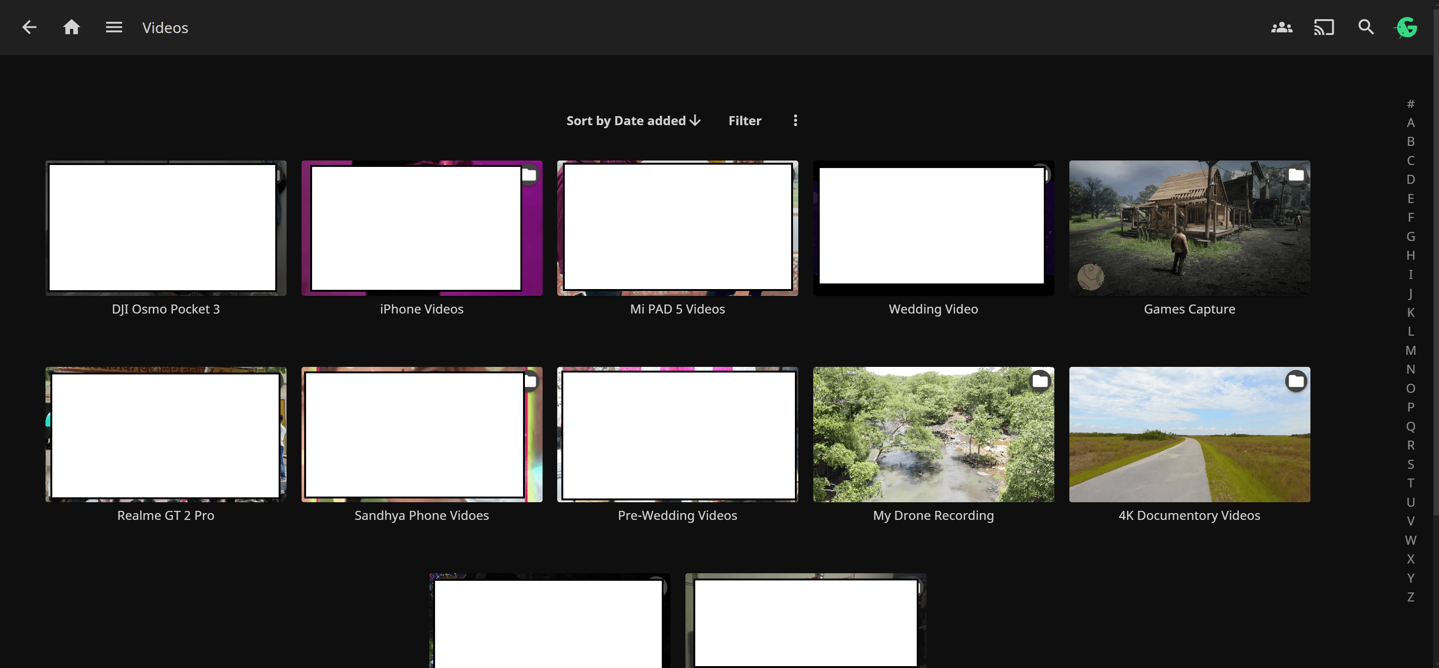Open the user profile avatar
The height and width of the screenshot is (668, 1439).
[1407, 27]
